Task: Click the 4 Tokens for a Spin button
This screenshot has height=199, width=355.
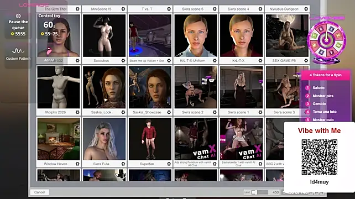Action: pyautogui.click(x=325, y=75)
